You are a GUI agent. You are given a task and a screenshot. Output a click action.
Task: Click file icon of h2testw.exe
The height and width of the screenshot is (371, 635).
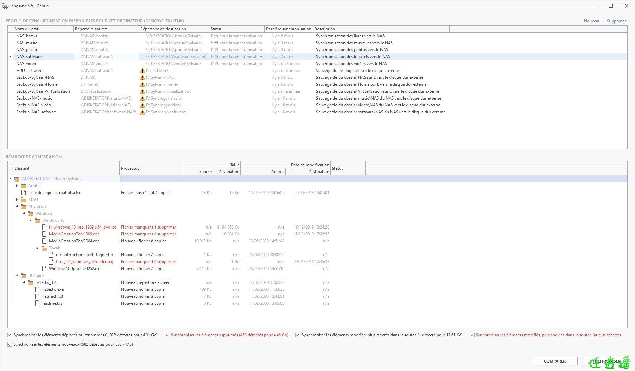coord(37,289)
